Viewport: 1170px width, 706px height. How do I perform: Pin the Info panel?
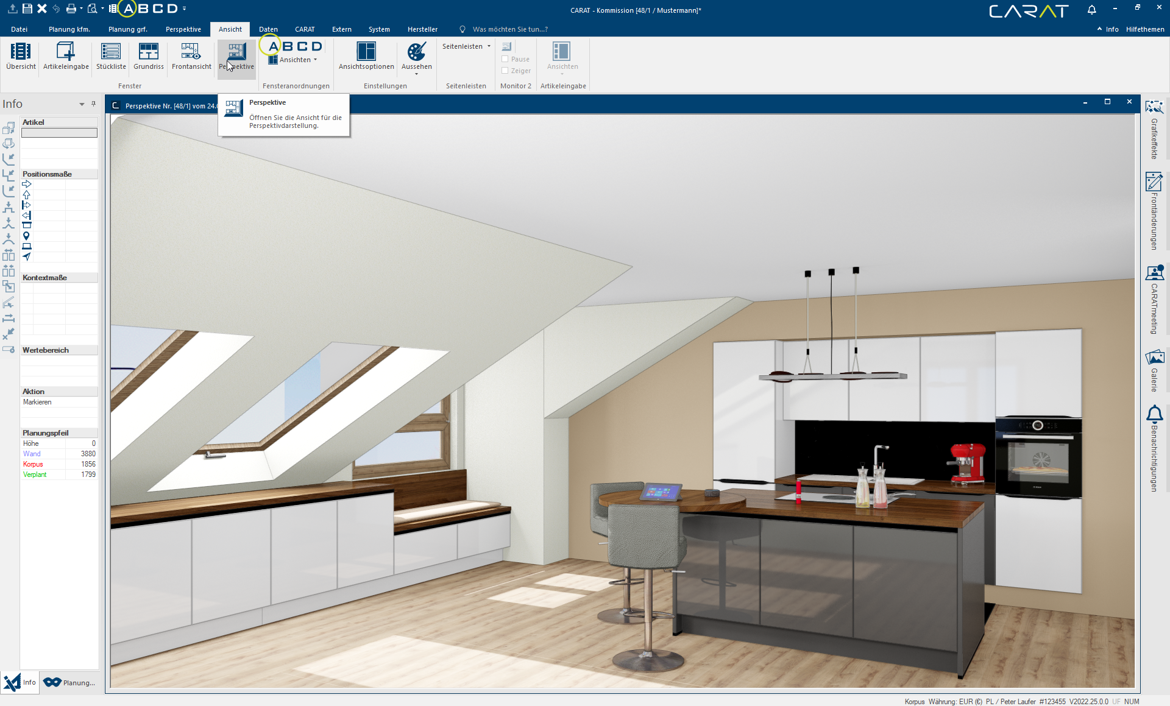pos(93,104)
